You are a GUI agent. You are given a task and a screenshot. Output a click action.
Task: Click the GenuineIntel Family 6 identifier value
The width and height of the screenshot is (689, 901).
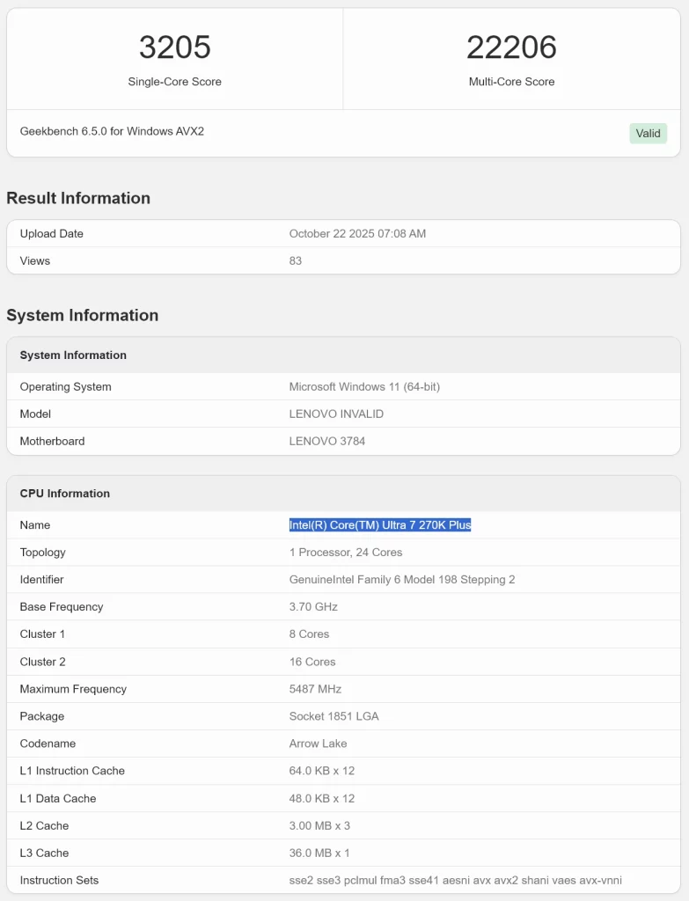402,580
